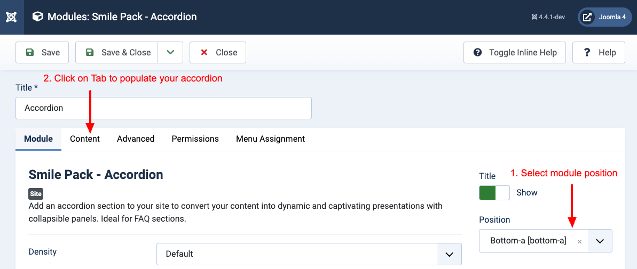The height and width of the screenshot is (269, 637).
Task: Click the Title input field containing Accordion
Action: (x=164, y=108)
